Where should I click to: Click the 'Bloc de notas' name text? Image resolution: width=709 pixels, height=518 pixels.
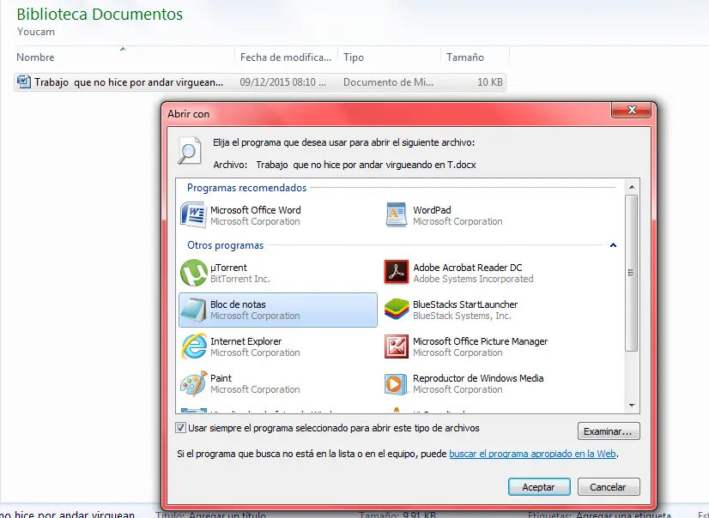[x=238, y=304]
